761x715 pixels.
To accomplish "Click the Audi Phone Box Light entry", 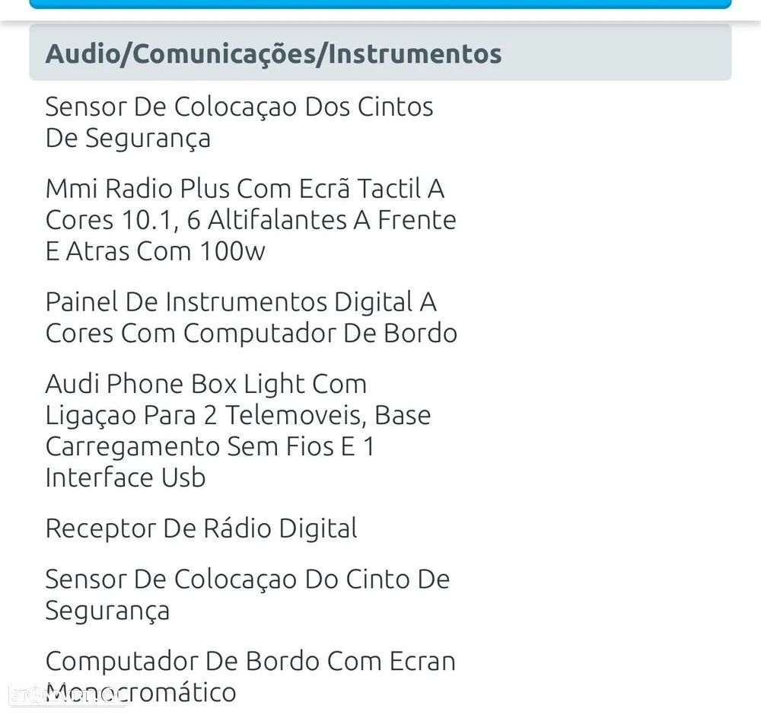I will coord(205,384).
